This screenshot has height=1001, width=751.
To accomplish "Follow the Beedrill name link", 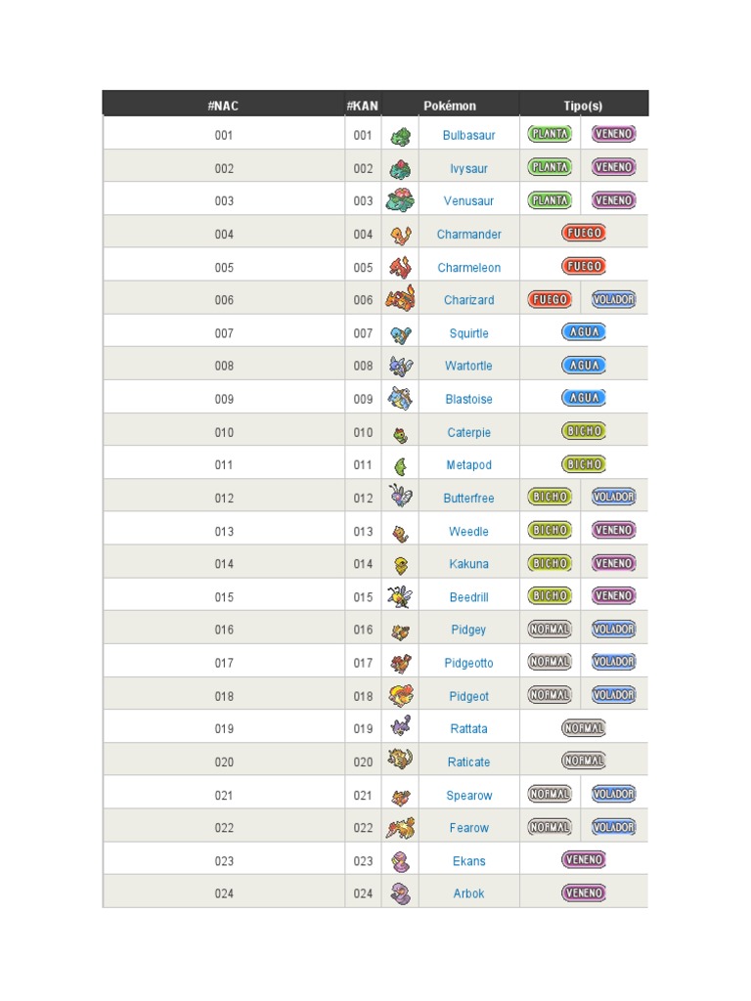I will pos(468,597).
